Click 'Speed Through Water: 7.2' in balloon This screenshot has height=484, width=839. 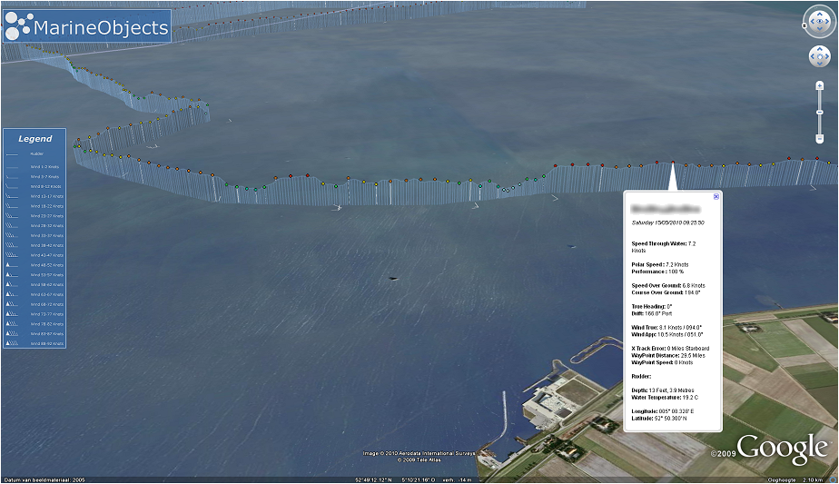pyautogui.click(x=664, y=243)
